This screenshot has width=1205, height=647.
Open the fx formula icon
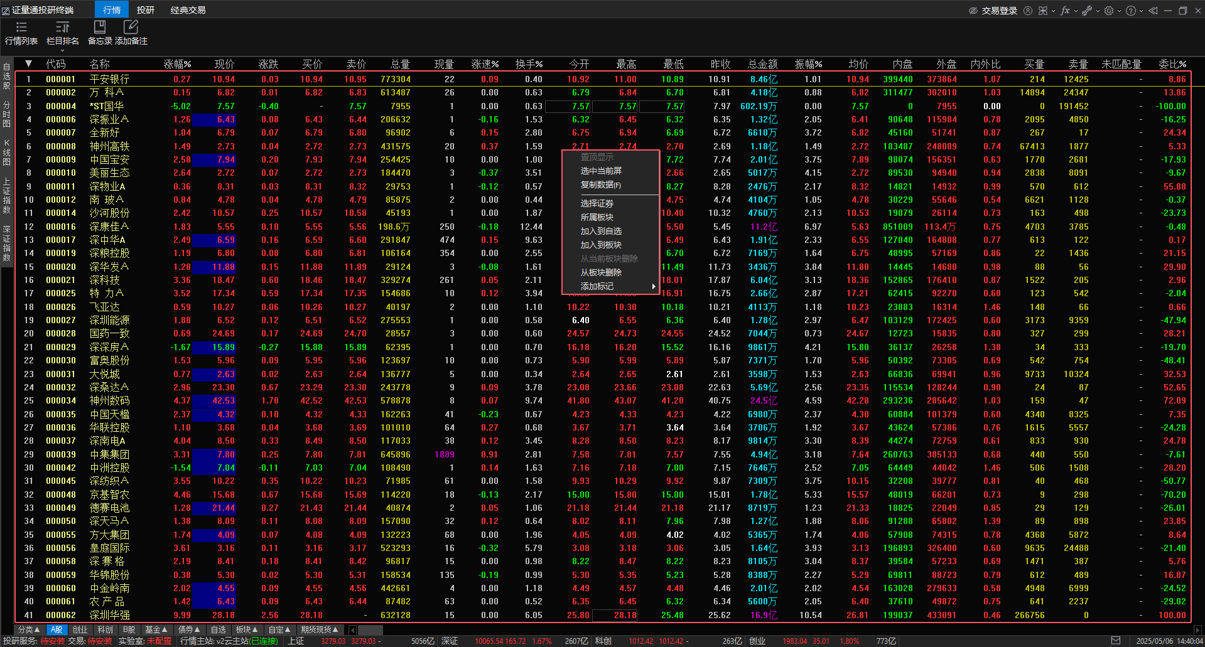1065,11
